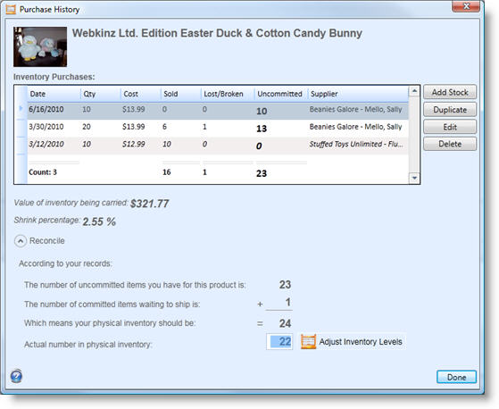This screenshot has width=499, height=409.
Task: Sort by the Cost column header
Action: coord(140,94)
